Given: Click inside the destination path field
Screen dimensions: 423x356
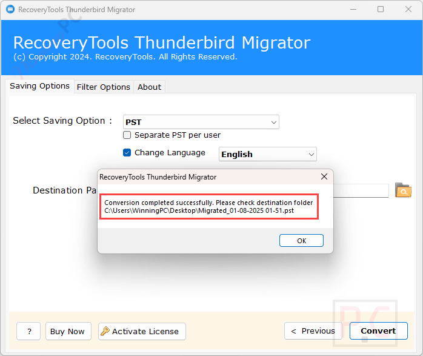Looking at the screenshot, I should (x=361, y=190).
